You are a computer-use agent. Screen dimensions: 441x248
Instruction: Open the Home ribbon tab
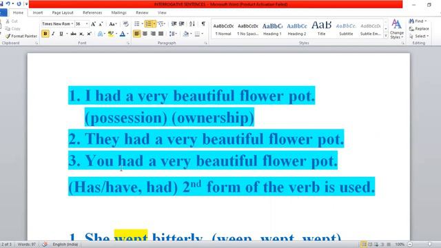[18, 12]
